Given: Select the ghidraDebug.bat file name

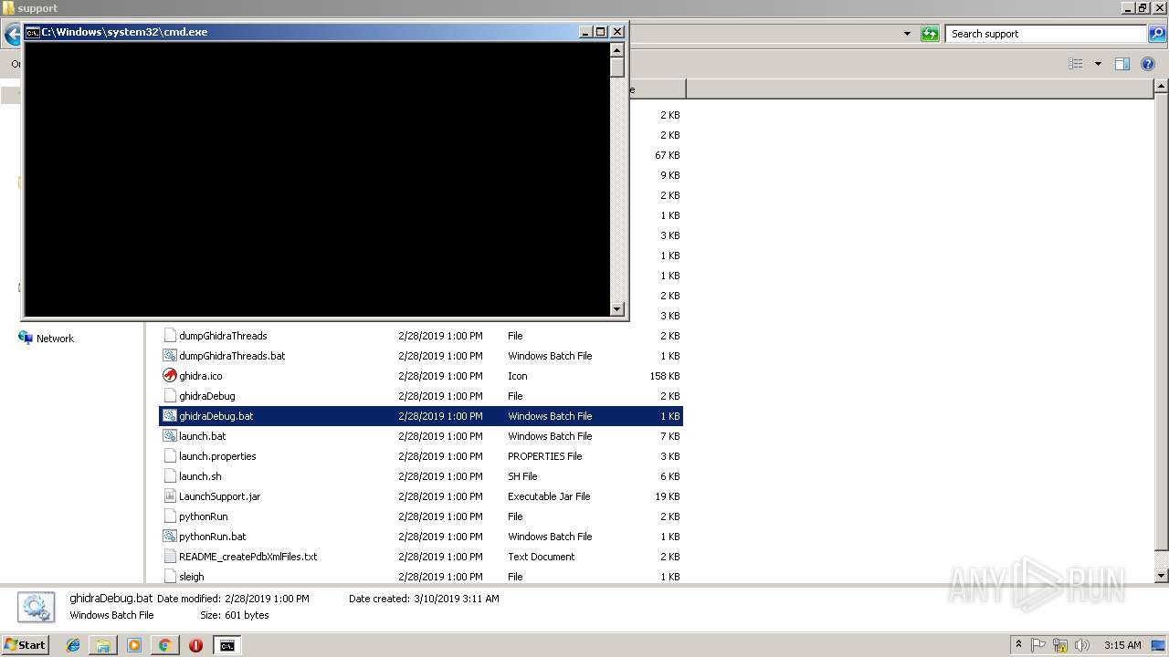Looking at the screenshot, I should click(x=216, y=416).
